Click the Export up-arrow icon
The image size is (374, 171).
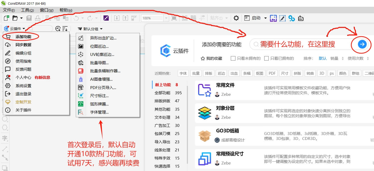(x=125, y=18)
